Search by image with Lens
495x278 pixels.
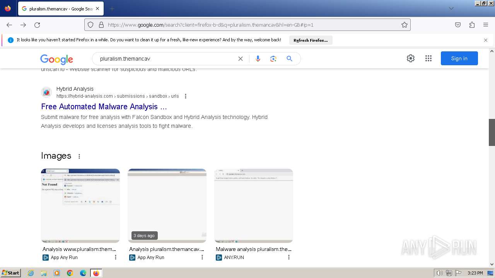click(273, 59)
